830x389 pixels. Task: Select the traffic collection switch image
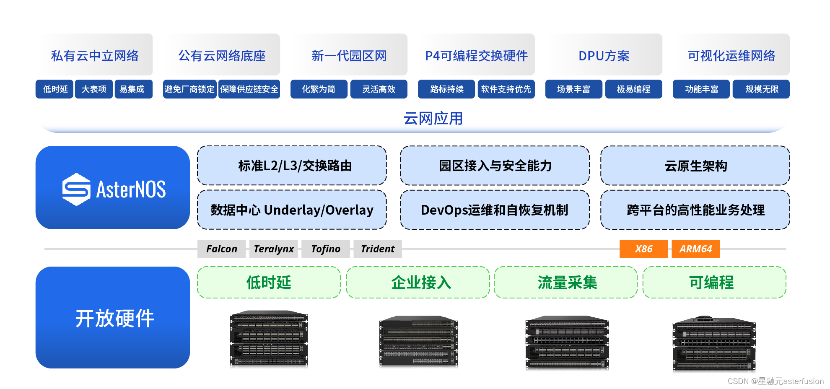pyautogui.click(x=567, y=342)
